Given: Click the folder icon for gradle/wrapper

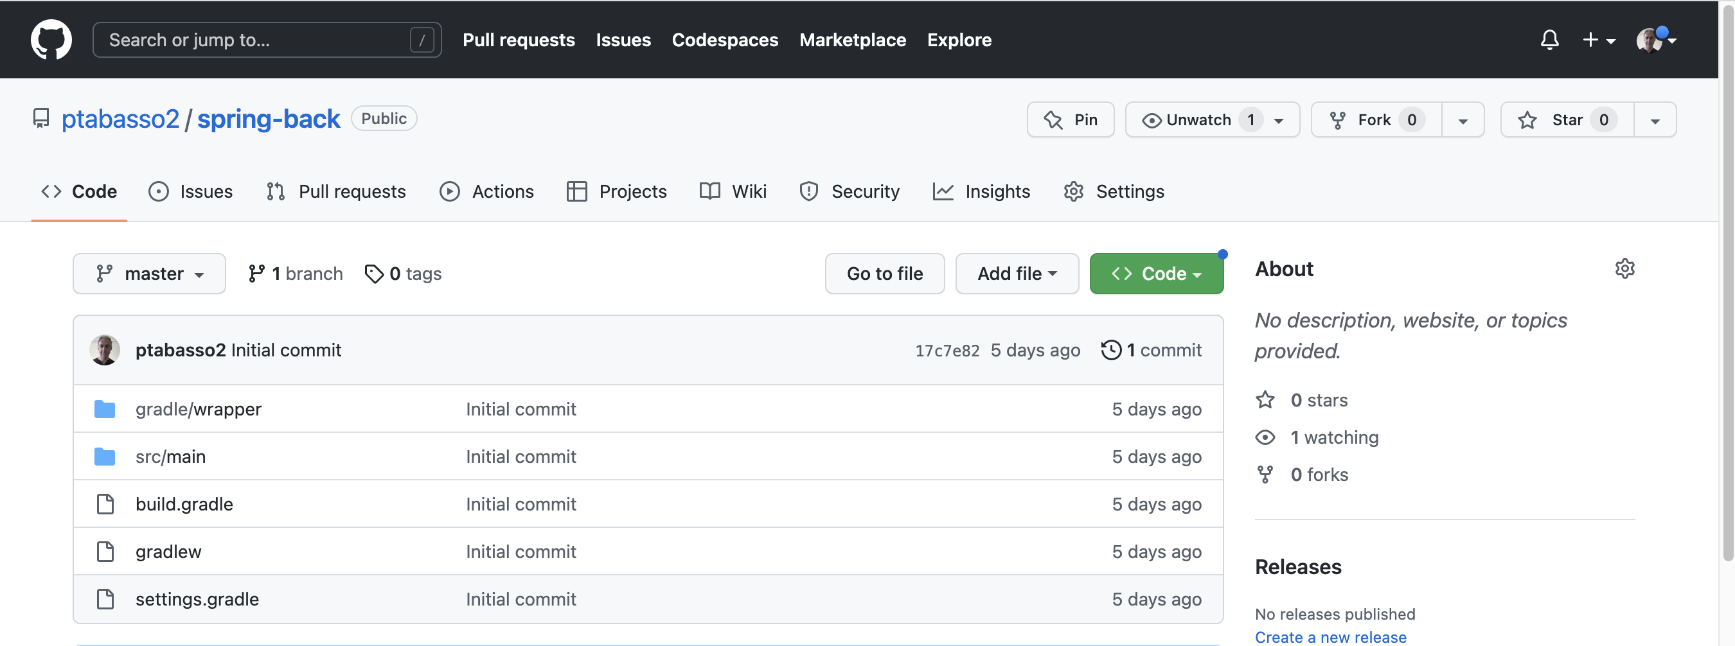Looking at the screenshot, I should (104, 409).
